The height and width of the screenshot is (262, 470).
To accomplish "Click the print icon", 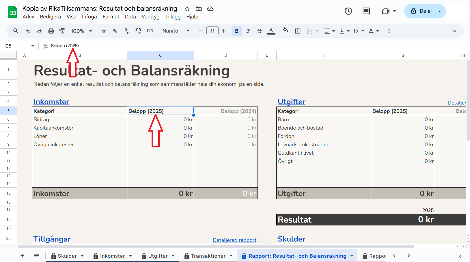I will click(51, 31).
